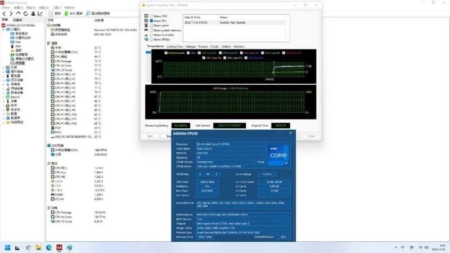Open File Explorer from the taskbar
This screenshot has height=253, width=450.
(x=38, y=247)
